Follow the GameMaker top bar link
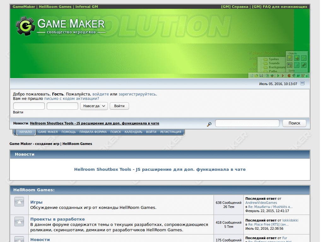Screen dimensions: 323x242 [24, 7]
